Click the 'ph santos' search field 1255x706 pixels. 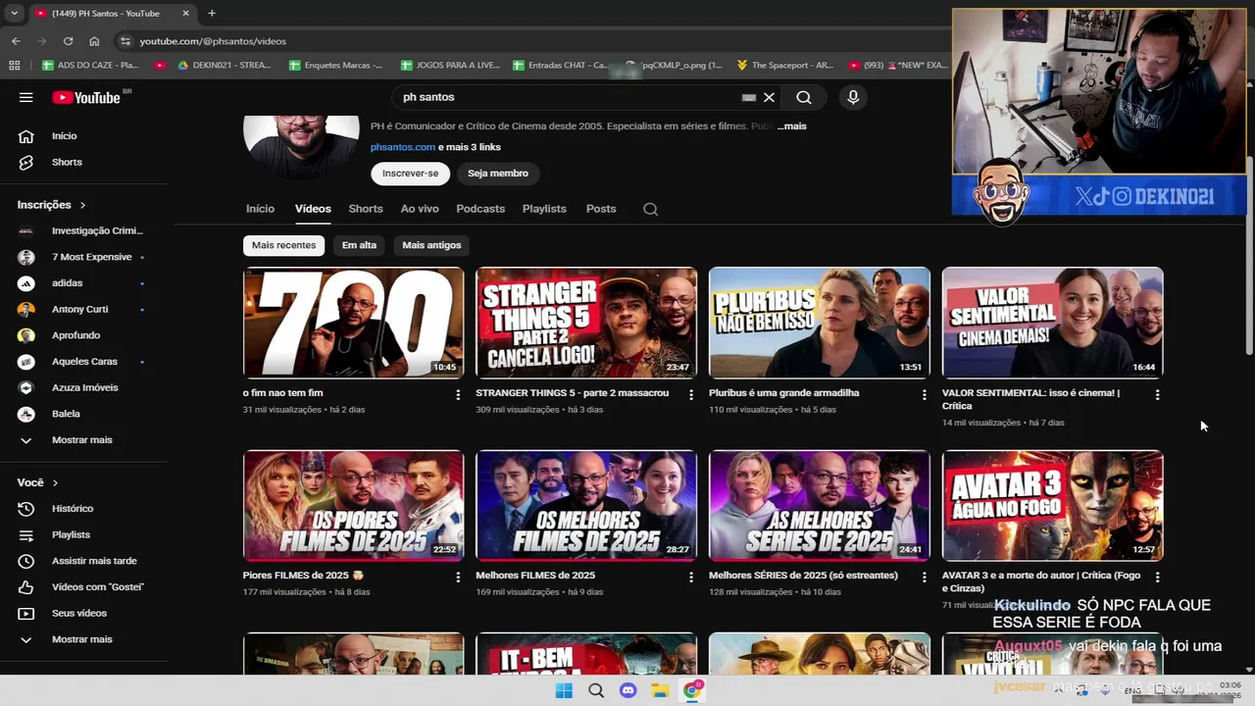[x=569, y=97]
